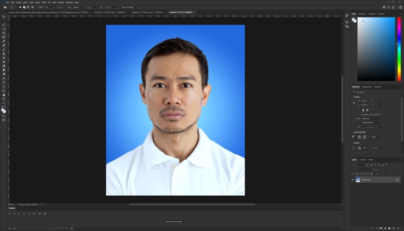
Task: Collapse the Rulers & Grids section
Action: point(352,132)
